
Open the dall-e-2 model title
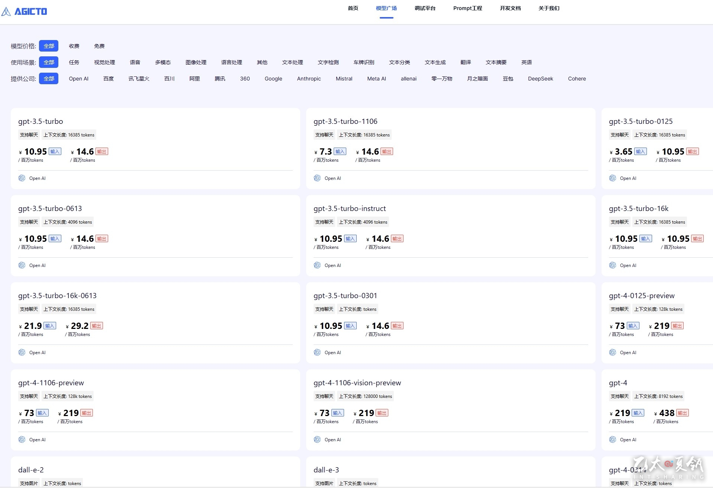(x=31, y=470)
